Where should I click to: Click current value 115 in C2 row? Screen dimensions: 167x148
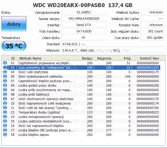click(x=90, y=112)
